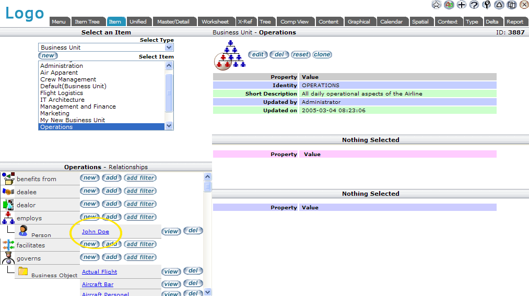The image size is (529, 296).
Task: Click view button for Actual Flight
Action: point(171,271)
